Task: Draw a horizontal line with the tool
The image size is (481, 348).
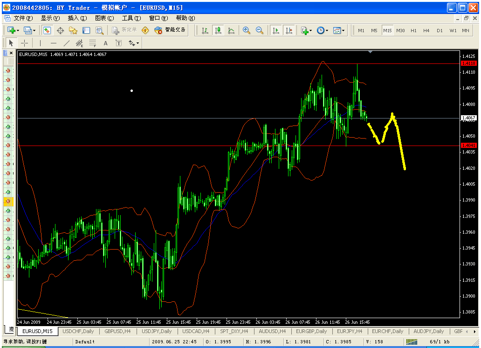Action: [x=53, y=43]
